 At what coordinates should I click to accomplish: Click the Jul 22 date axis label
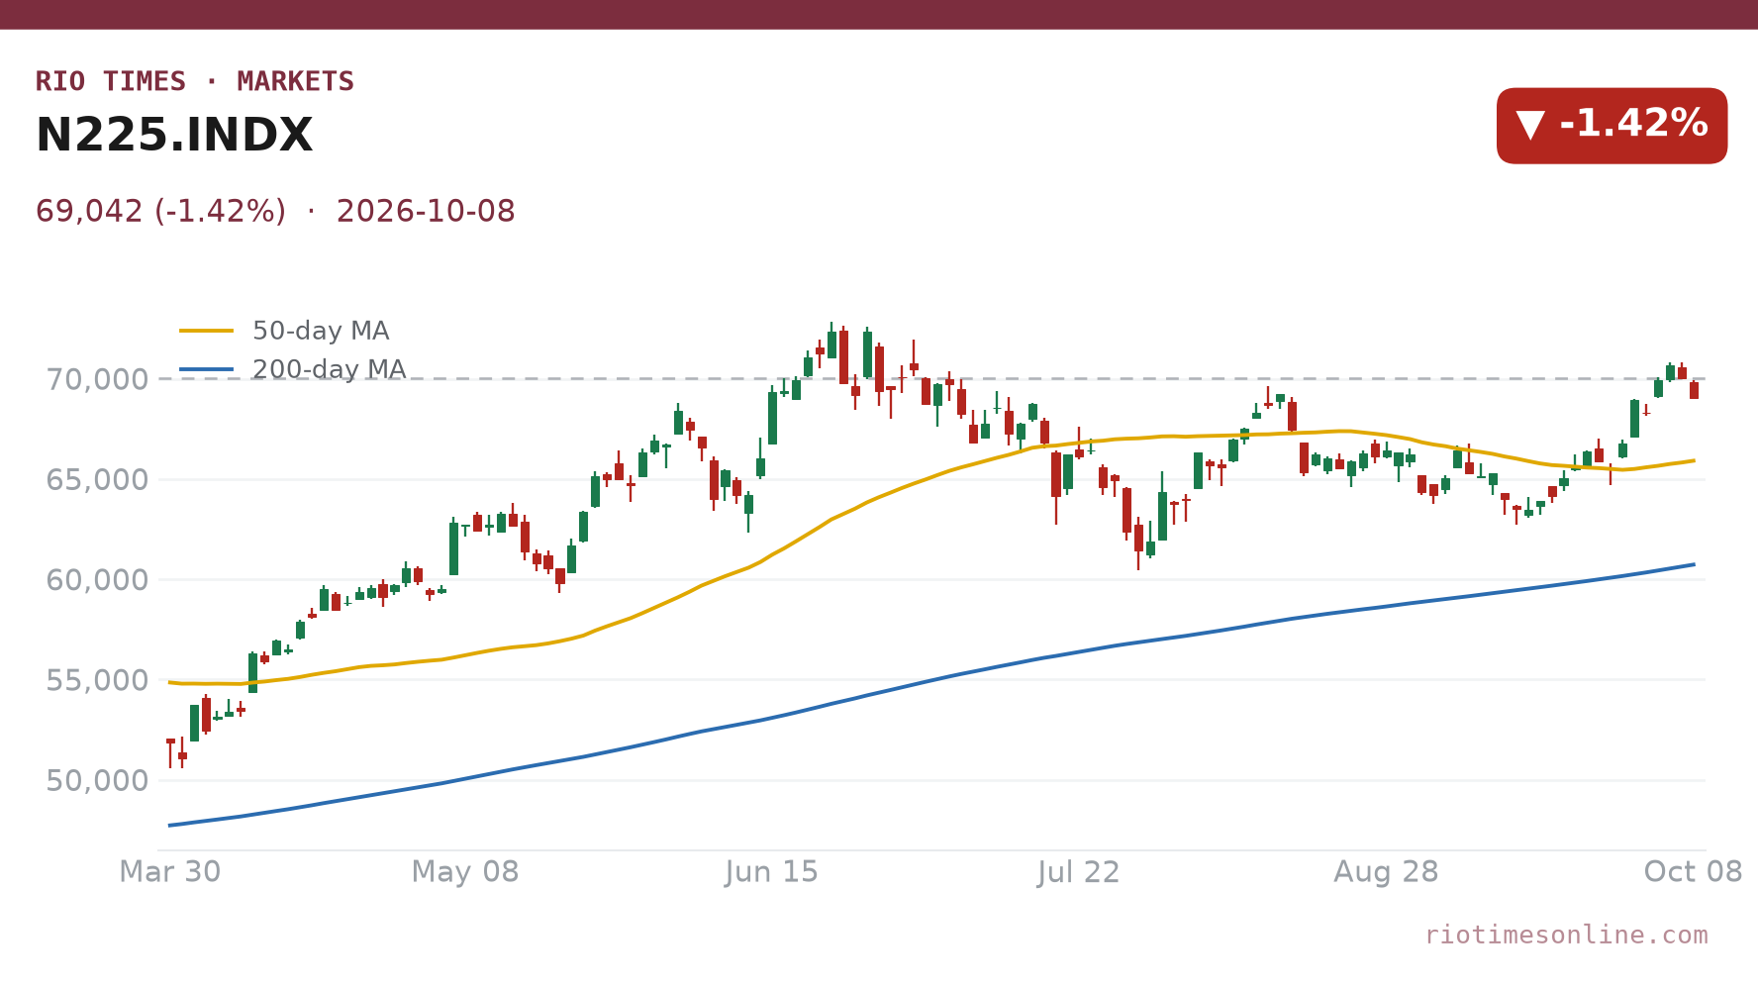click(1079, 872)
